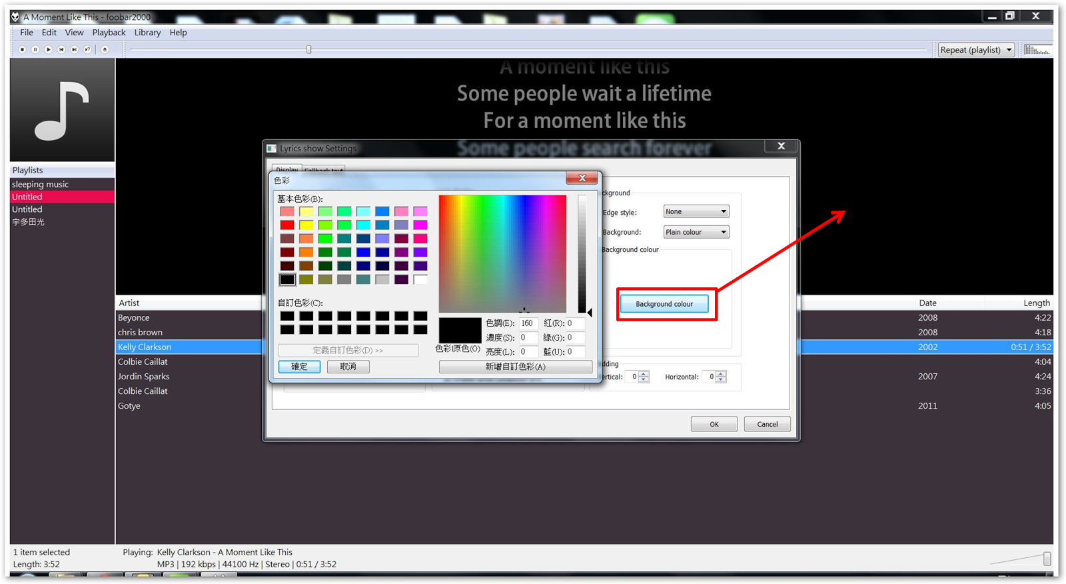The image size is (1066, 584).
Task: Click the 亮度 luminance input field
Action: (x=528, y=351)
